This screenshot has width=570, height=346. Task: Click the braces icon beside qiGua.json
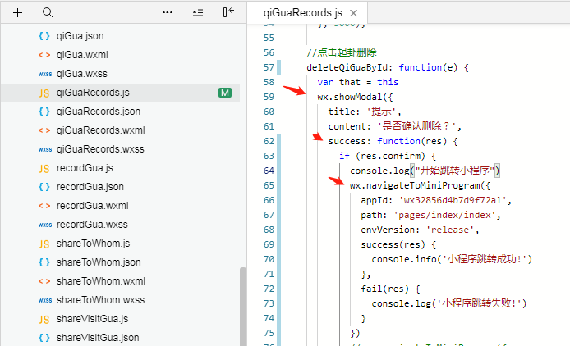point(44,36)
